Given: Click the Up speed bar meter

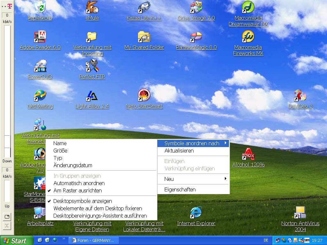Looking at the screenshot, I should click(x=7, y=191).
